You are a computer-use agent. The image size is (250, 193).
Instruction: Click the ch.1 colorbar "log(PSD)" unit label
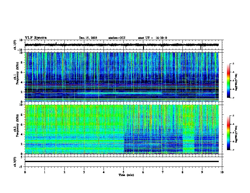(236, 82)
